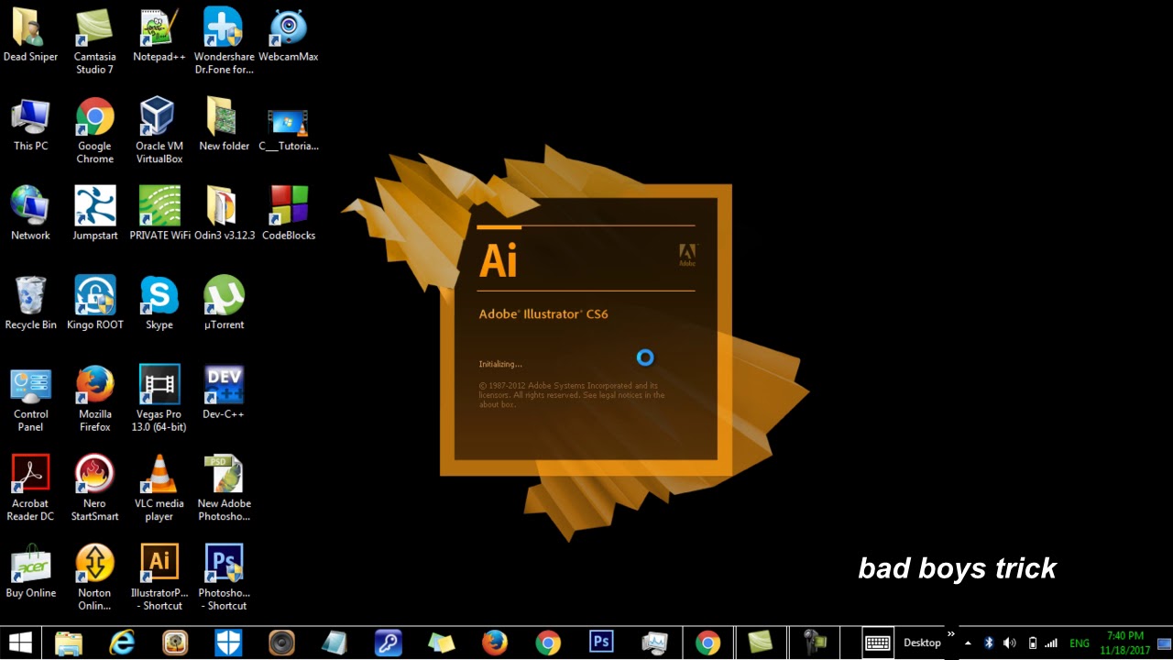Click the Adobe logo on splash screen
Viewport: 1173px width, 660px height.
pyautogui.click(x=687, y=256)
